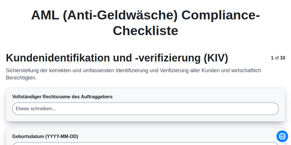The width and height of the screenshot is (291, 145).
Task: Click the '(KIV)' abbreviation in heading
Action: pos(216,58)
